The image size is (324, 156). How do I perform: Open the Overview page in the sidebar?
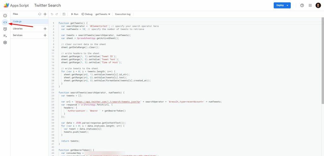5,16
